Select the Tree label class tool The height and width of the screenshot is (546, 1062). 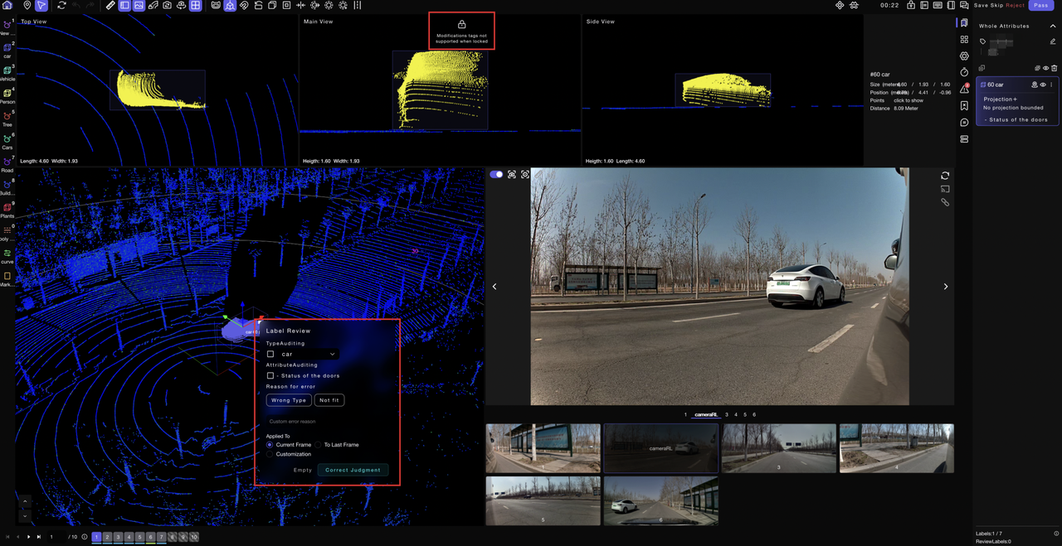(x=7, y=117)
